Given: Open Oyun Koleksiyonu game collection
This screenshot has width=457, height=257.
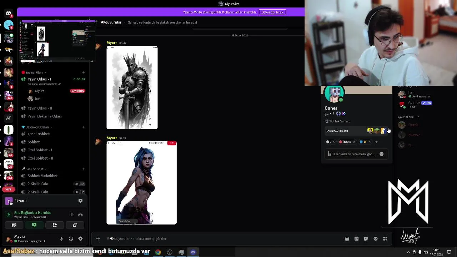Looking at the screenshot, I should coord(357,131).
